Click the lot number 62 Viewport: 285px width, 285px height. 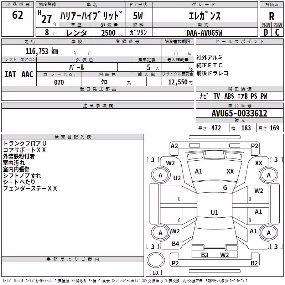17,15
